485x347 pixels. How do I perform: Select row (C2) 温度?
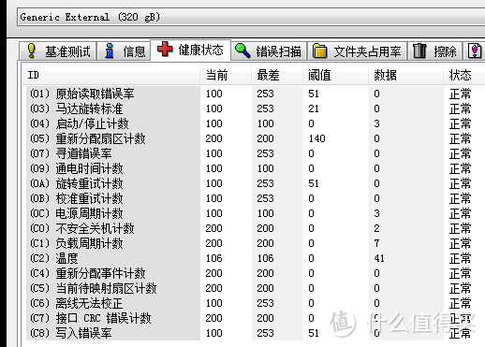255,258
